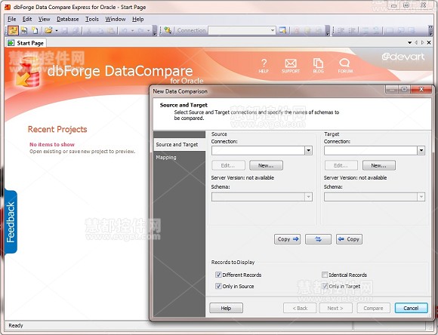Click the New Data Comparison toolbar icon
Screen dimensions: 438x335
[x=13, y=30]
